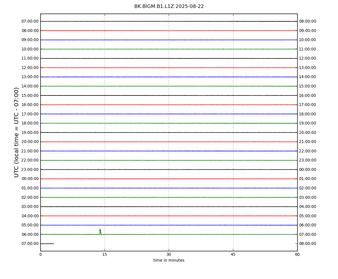Image resolution: width=338 pixels, height=279 pixels.
Task: Click x-axis tick label 30
Action: (x=169, y=254)
